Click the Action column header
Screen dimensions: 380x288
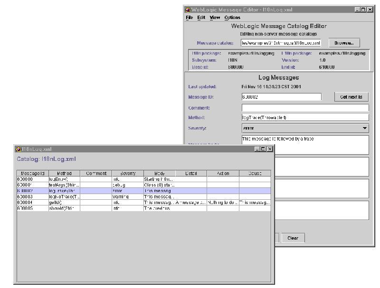[223, 173]
